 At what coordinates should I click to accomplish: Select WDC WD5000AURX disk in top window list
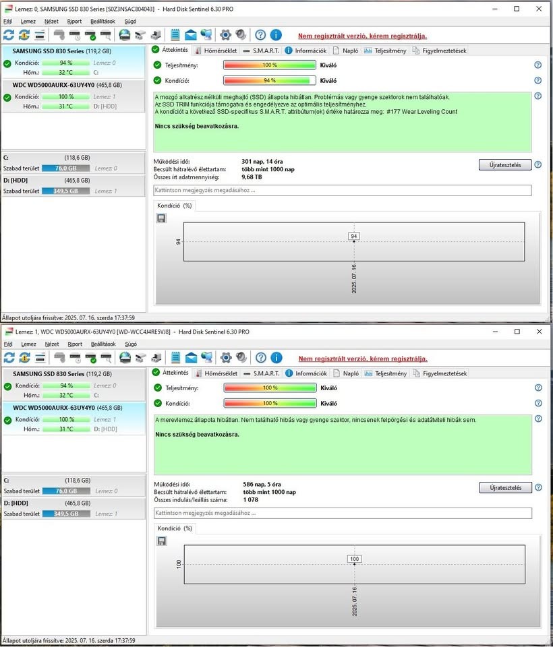tap(74, 95)
